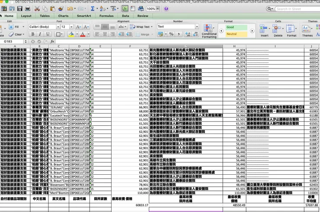Click the Filter funnel icon

click(x=113, y=9)
